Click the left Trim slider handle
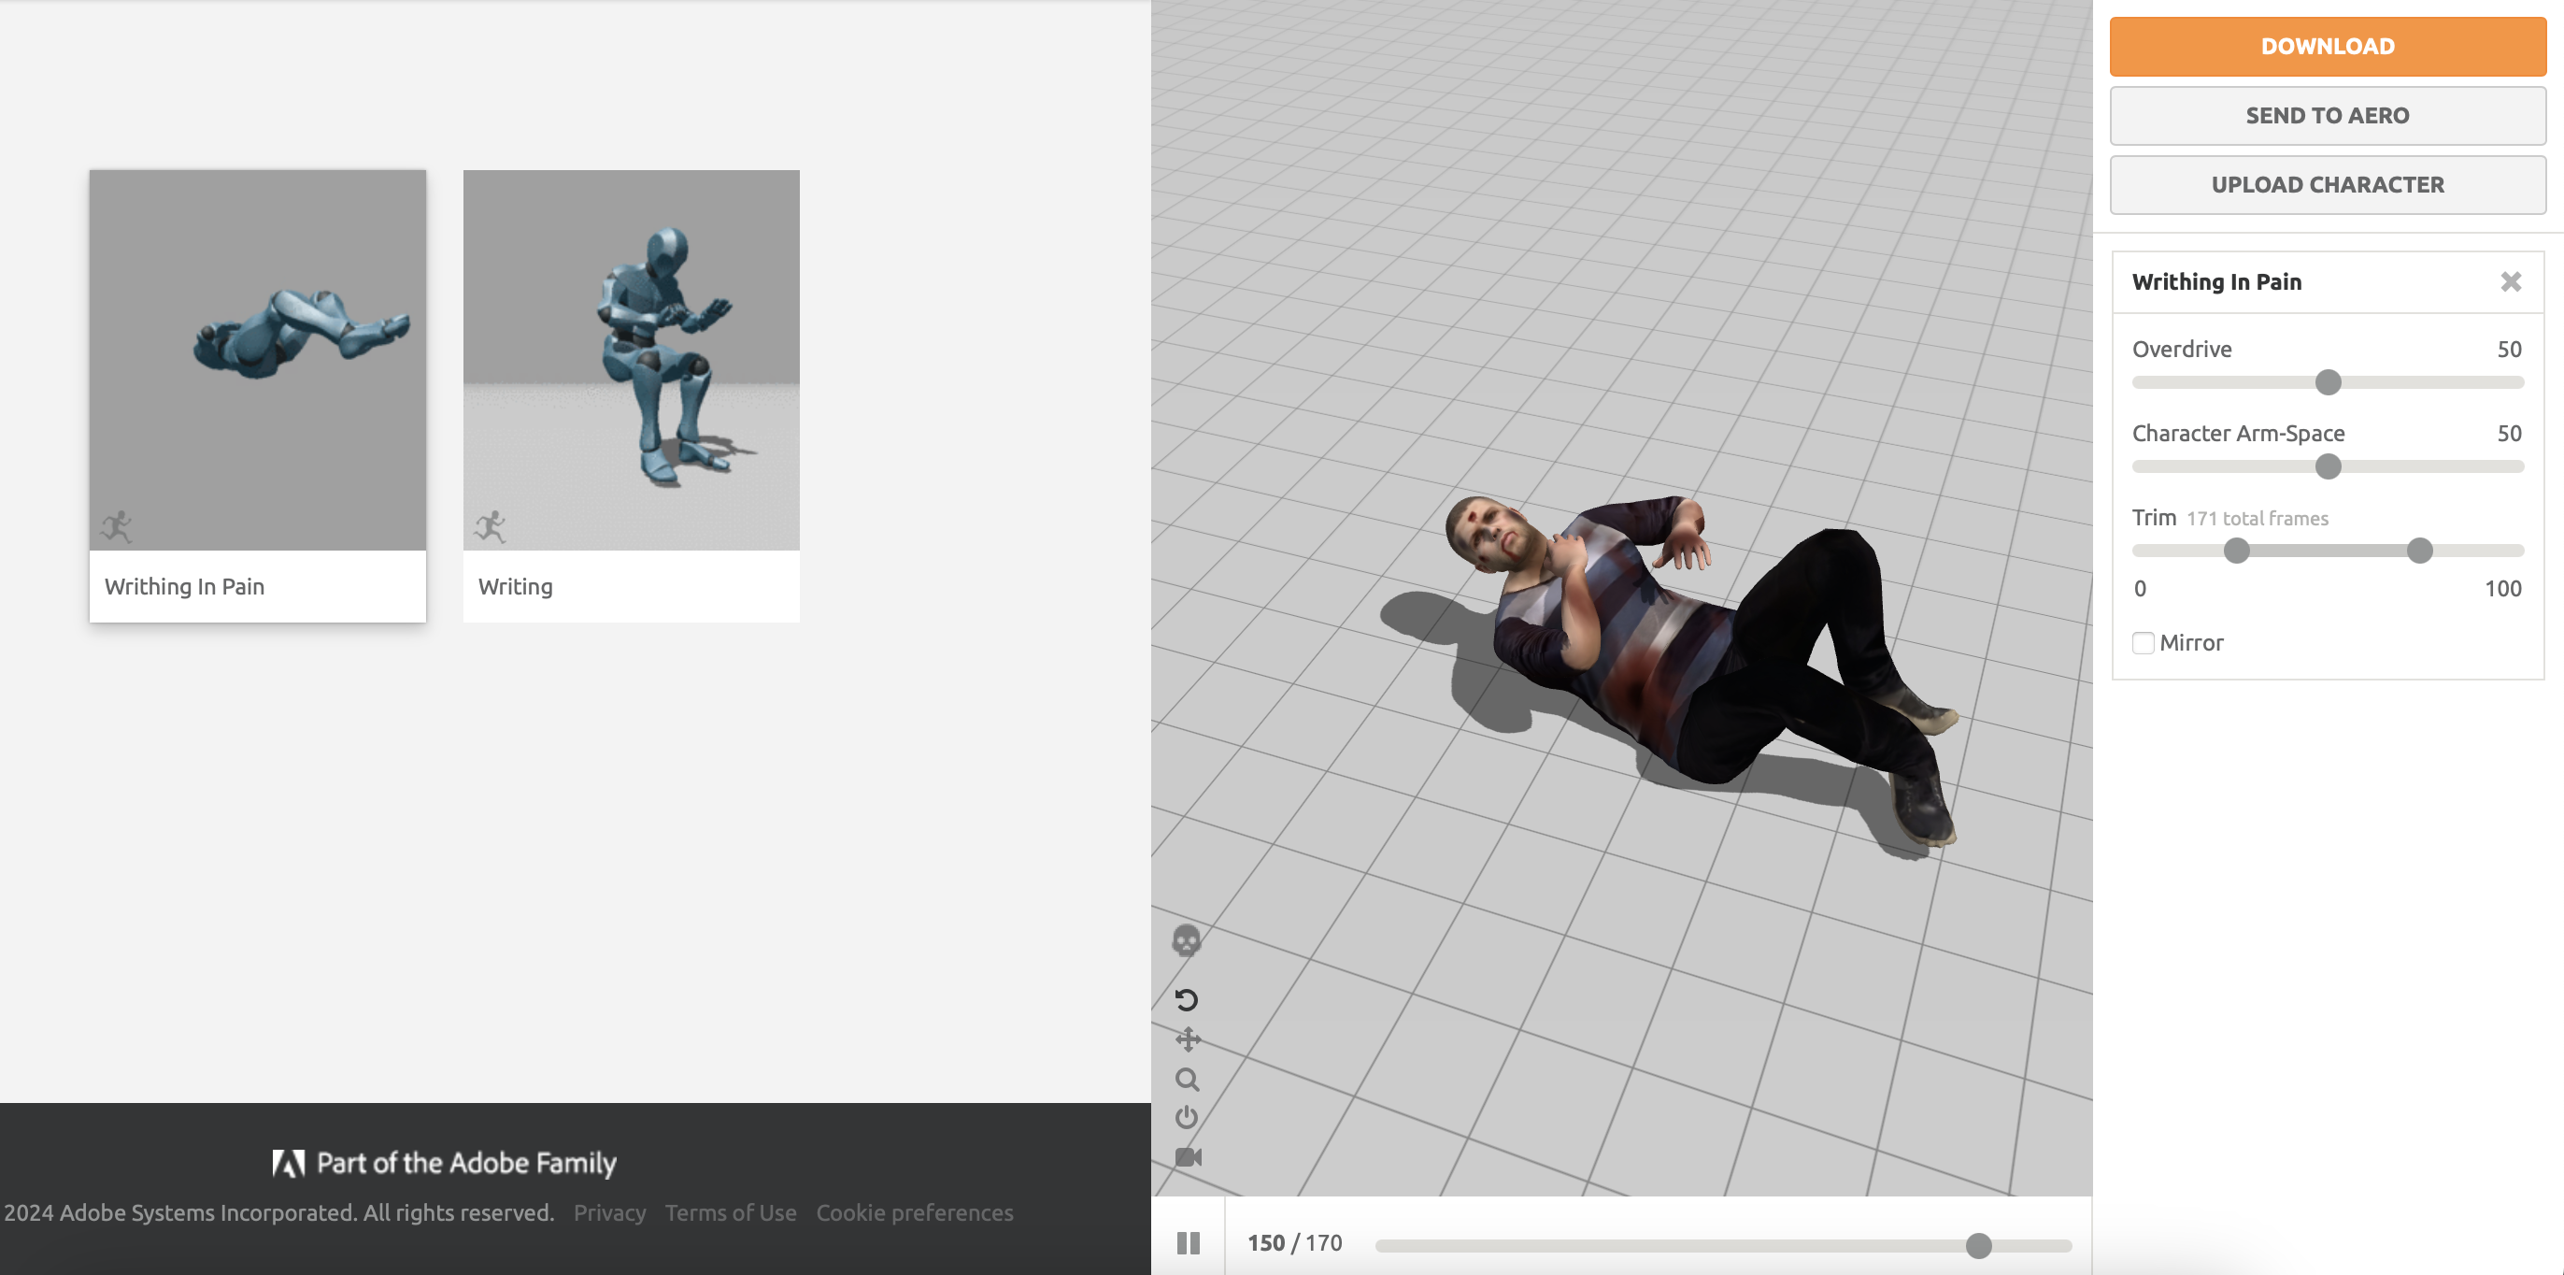Image resolution: width=2564 pixels, height=1275 pixels. tap(2235, 551)
